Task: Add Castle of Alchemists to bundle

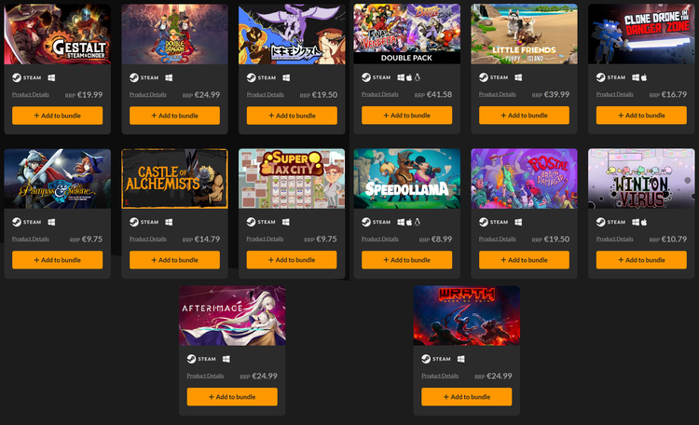Action: click(x=175, y=260)
